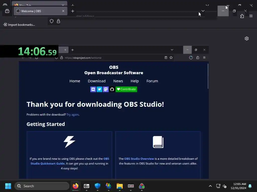Click 'Thank you for downloading OBS Studio!' heading

pos(95,104)
